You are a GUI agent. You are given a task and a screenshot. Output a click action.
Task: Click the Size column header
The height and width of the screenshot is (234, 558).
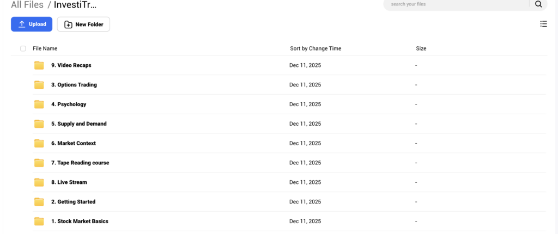[x=421, y=48]
